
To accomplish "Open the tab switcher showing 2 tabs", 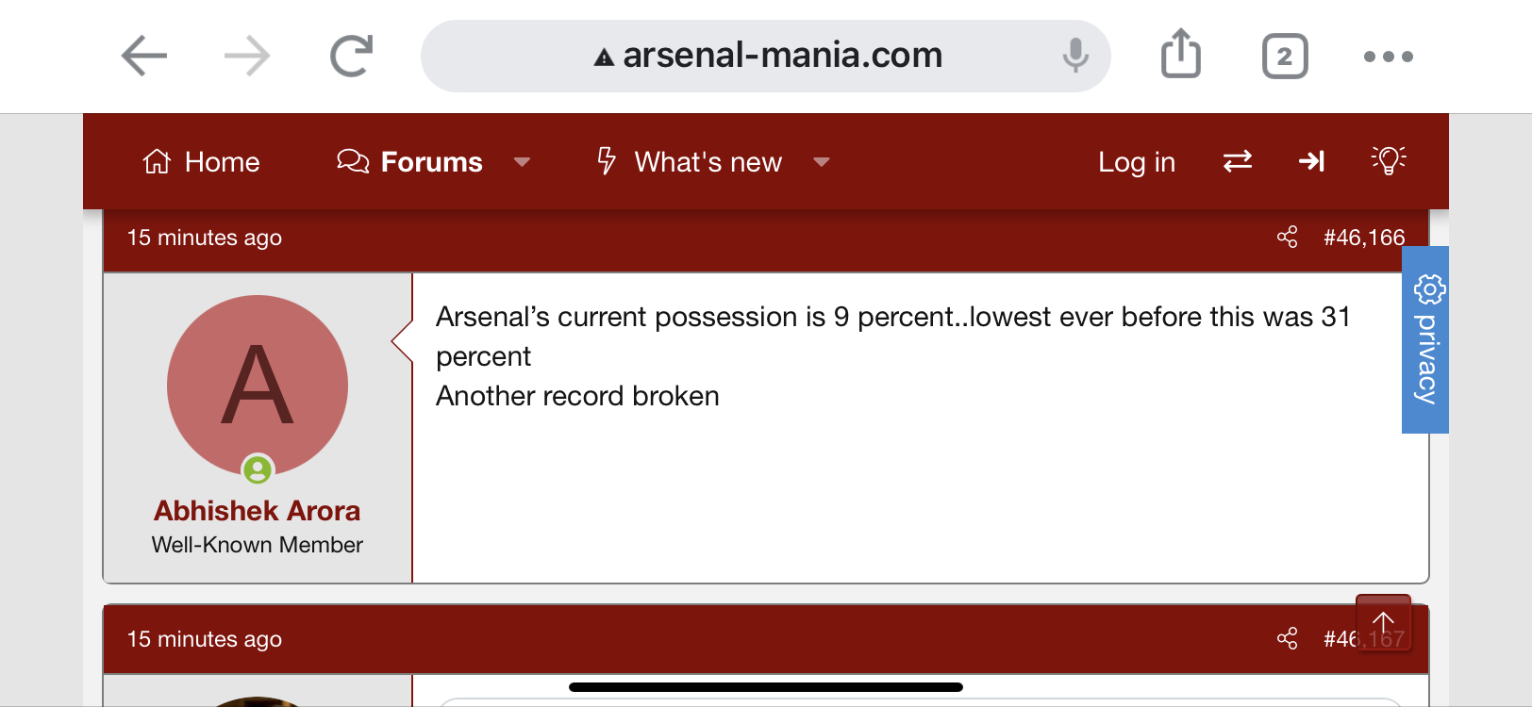I will (1285, 57).
